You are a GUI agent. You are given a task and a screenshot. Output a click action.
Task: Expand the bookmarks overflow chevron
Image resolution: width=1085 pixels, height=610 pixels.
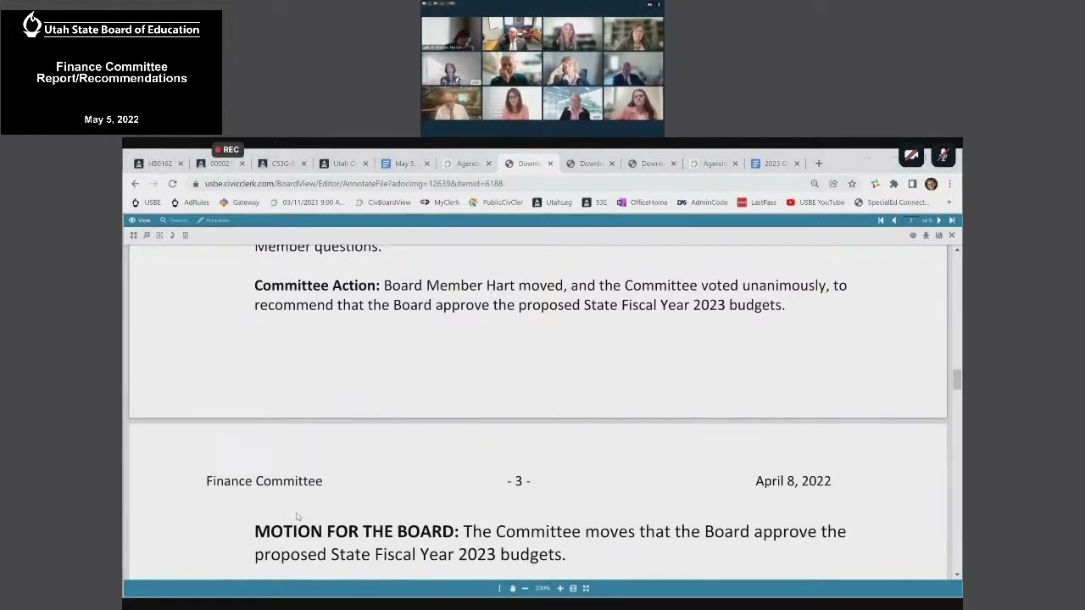(x=949, y=202)
